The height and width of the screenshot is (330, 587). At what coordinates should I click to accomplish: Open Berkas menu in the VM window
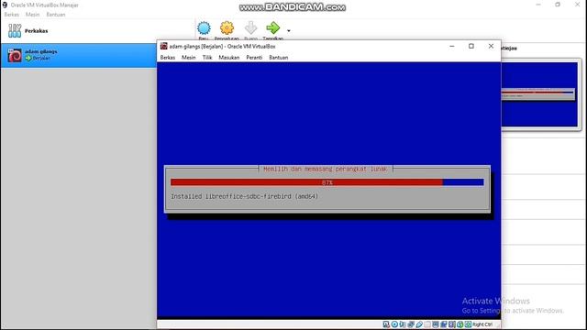(168, 57)
